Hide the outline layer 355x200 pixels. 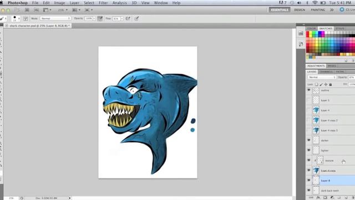[x=309, y=90]
